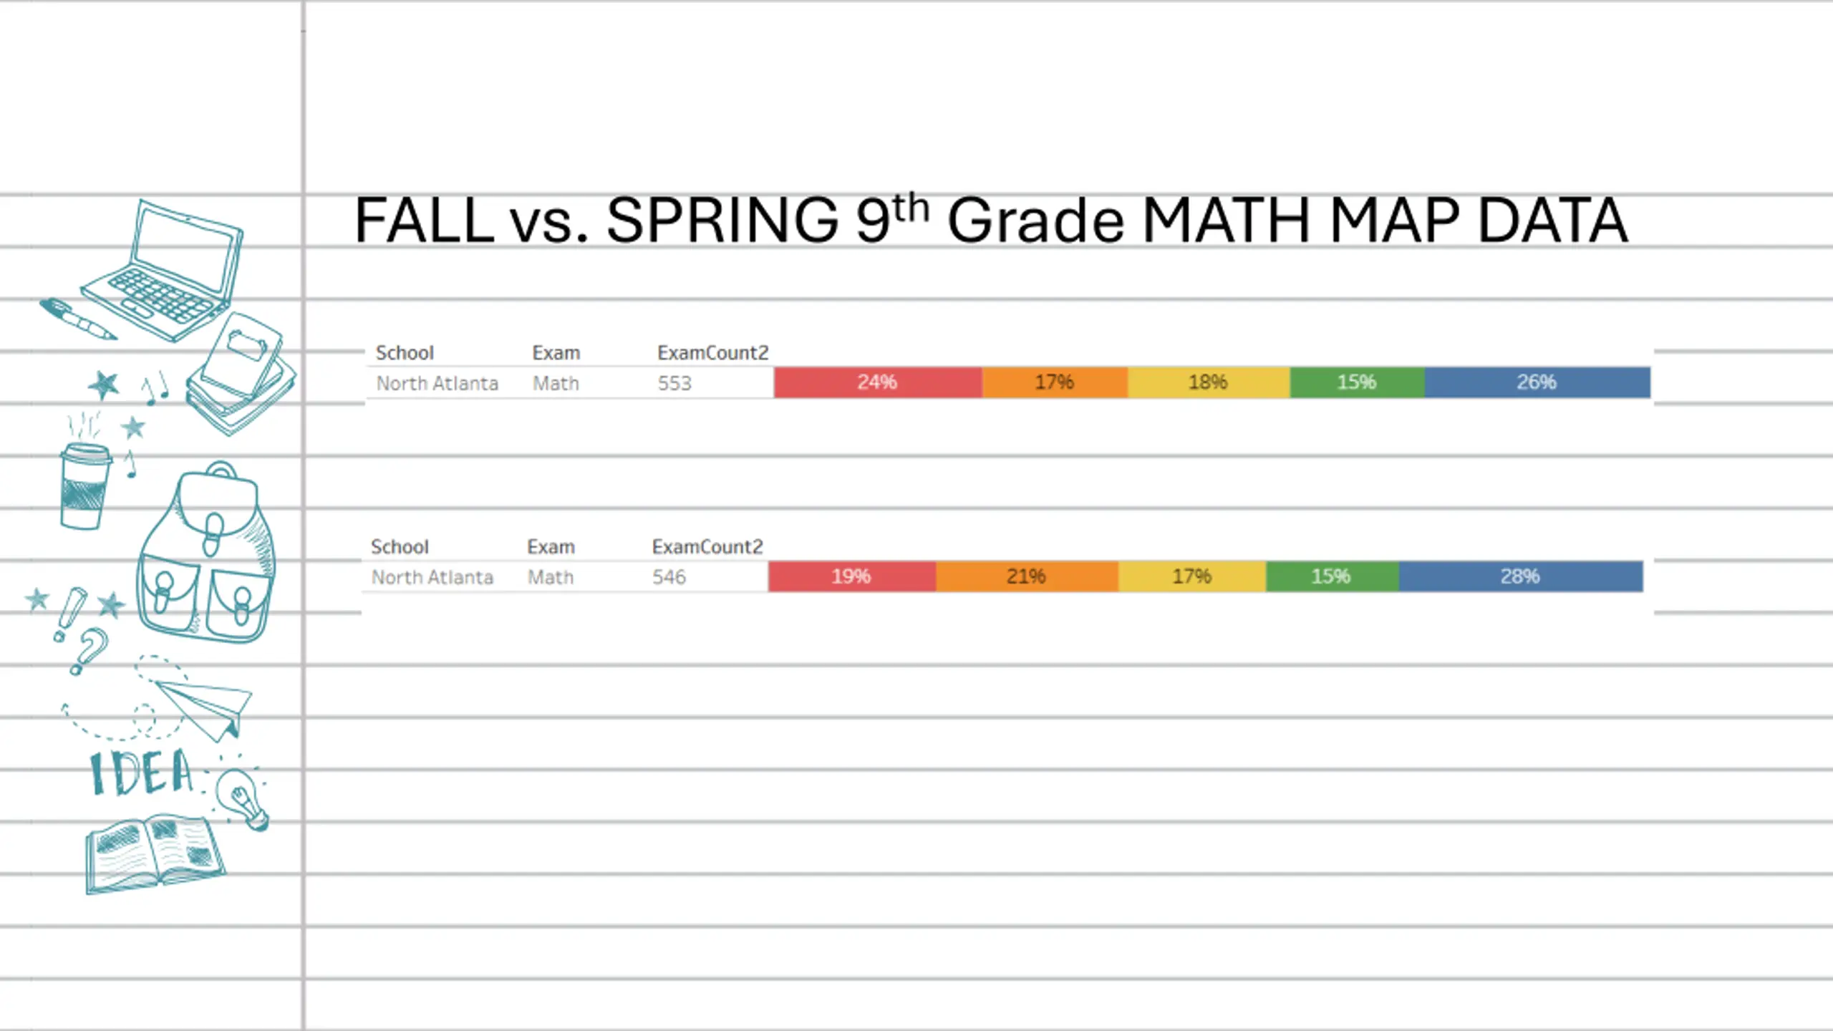Select the 553 exam count value
Image resolution: width=1833 pixels, height=1031 pixels.
click(674, 384)
